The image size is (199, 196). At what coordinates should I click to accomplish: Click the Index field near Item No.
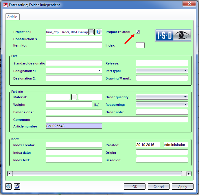coord(140,45)
